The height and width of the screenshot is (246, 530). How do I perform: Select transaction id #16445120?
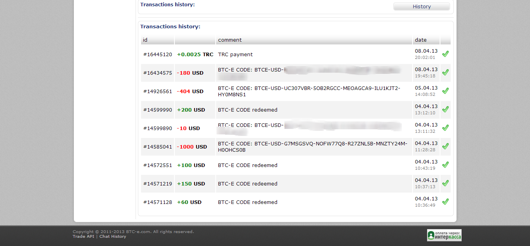(x=158, y=55)
